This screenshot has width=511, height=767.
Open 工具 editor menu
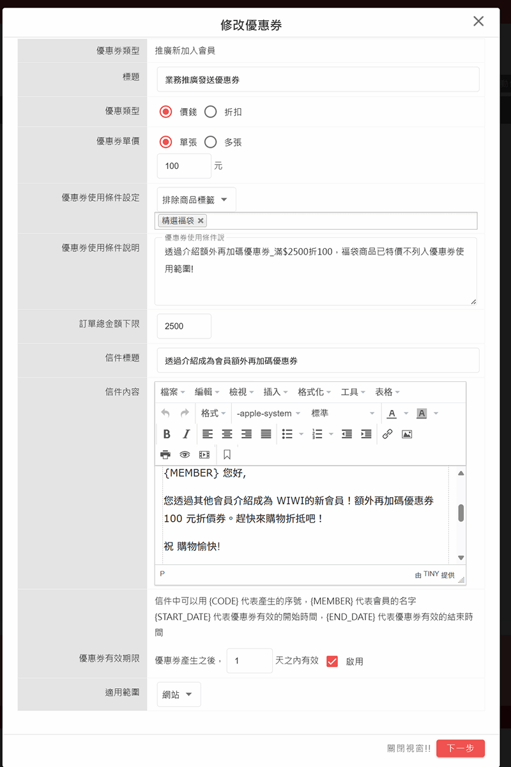click(x=353, y=392)
